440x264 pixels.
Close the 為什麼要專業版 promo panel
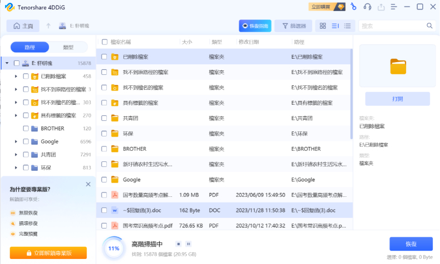coord(88,184)
